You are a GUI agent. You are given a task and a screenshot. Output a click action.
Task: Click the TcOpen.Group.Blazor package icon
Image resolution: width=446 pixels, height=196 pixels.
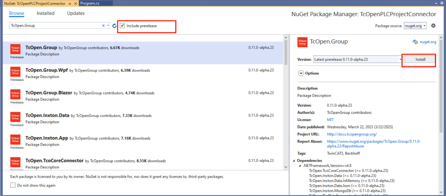pyautogui.click(x=15, y=94)
